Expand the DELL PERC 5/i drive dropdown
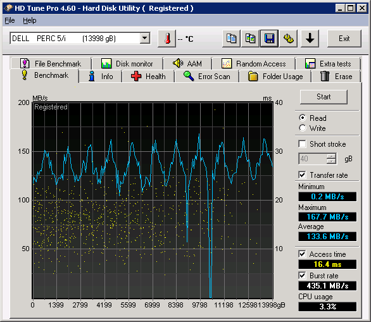The width and height of the screenshot is (371, 322). pyautogui.click(x=144, y=39)
